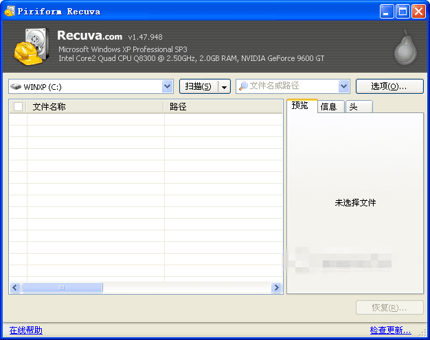The height and width of the screenshot is (340, 430).
Task: Click the Recuva title bar app icon
Action: [x=9, y=11]
